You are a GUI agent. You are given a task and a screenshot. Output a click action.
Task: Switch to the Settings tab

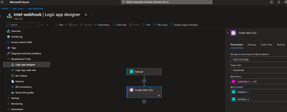252,44
